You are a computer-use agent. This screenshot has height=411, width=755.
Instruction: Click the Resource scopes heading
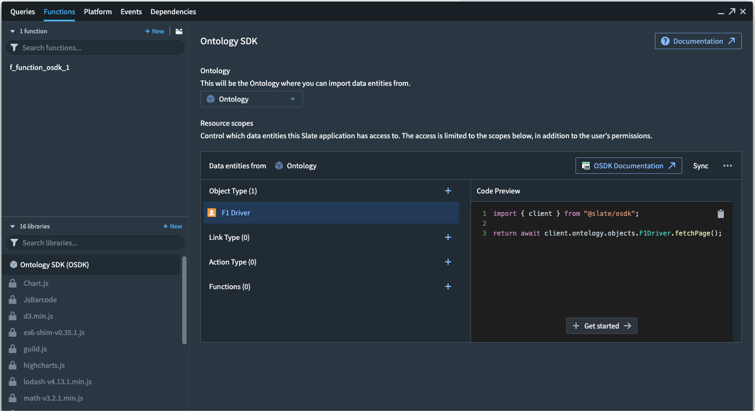click(x=227, y=123)
